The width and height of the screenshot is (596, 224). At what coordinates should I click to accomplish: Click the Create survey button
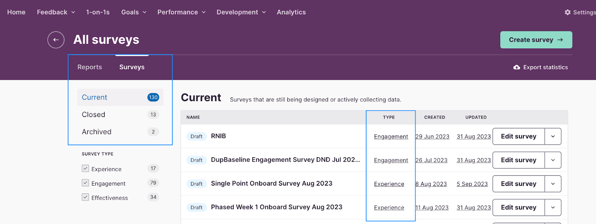pos(536,40)
